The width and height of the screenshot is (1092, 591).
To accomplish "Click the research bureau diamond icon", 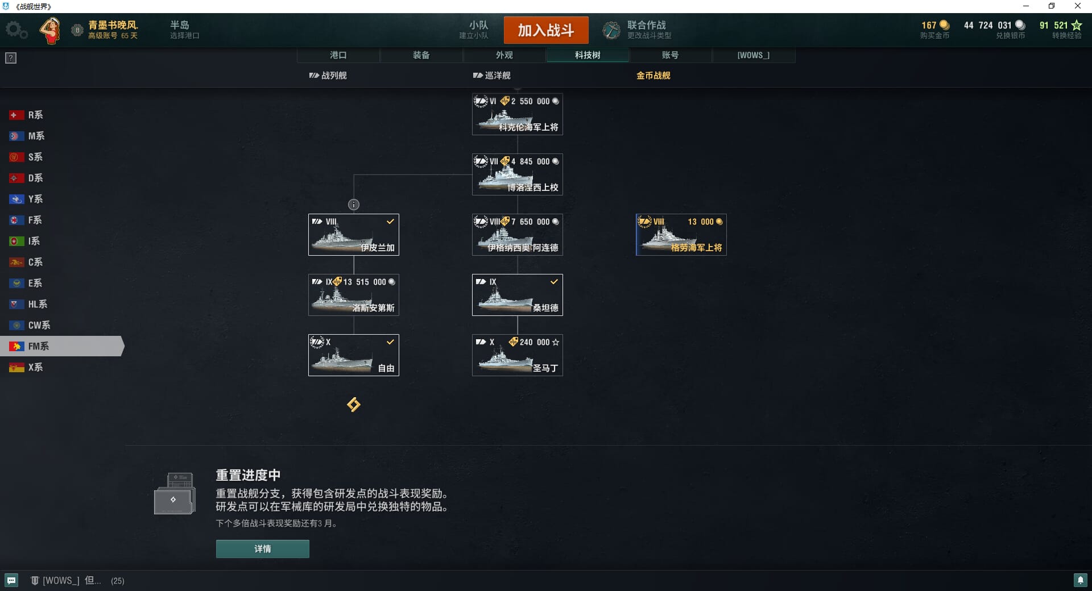I will click(354, 405).
